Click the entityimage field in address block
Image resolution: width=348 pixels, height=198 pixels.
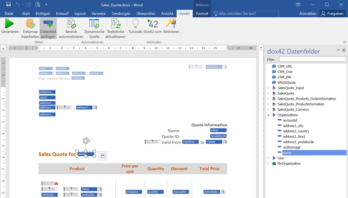point(47,92)
